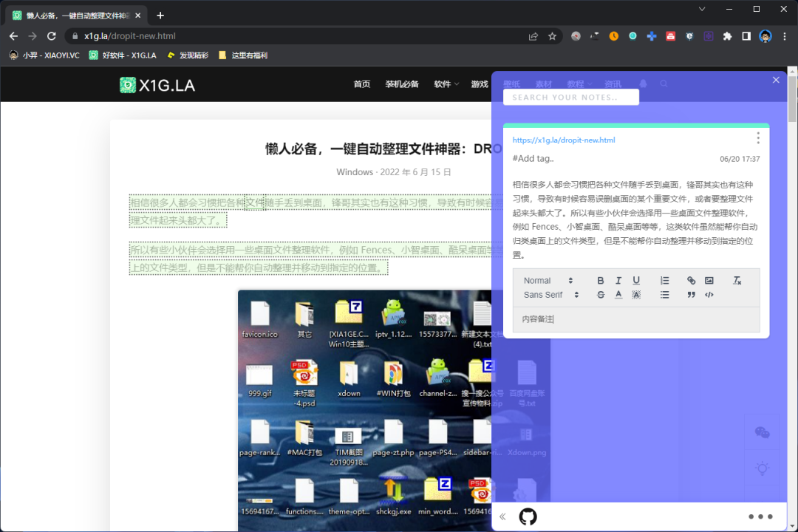The height and width of the screenshot is (532, 798).
Task: Select the 壁纸 menu item
Action: point(512,83)
